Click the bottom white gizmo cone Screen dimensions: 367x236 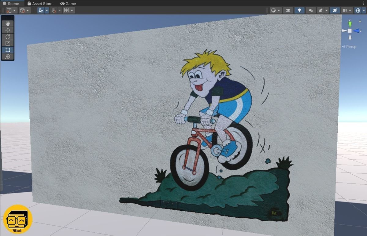[x=350, y=37]
